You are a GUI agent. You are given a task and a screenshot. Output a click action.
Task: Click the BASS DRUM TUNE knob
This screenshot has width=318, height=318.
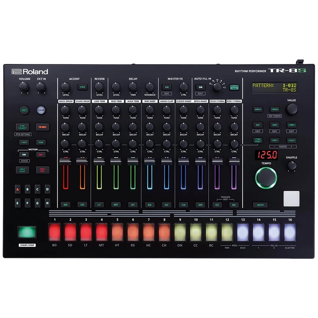pos(65,110)
